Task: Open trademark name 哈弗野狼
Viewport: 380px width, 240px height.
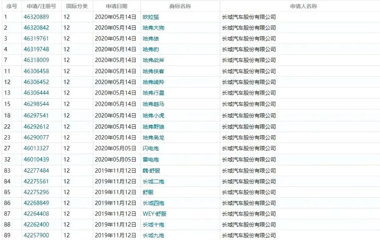Action: tap(153, 127)
